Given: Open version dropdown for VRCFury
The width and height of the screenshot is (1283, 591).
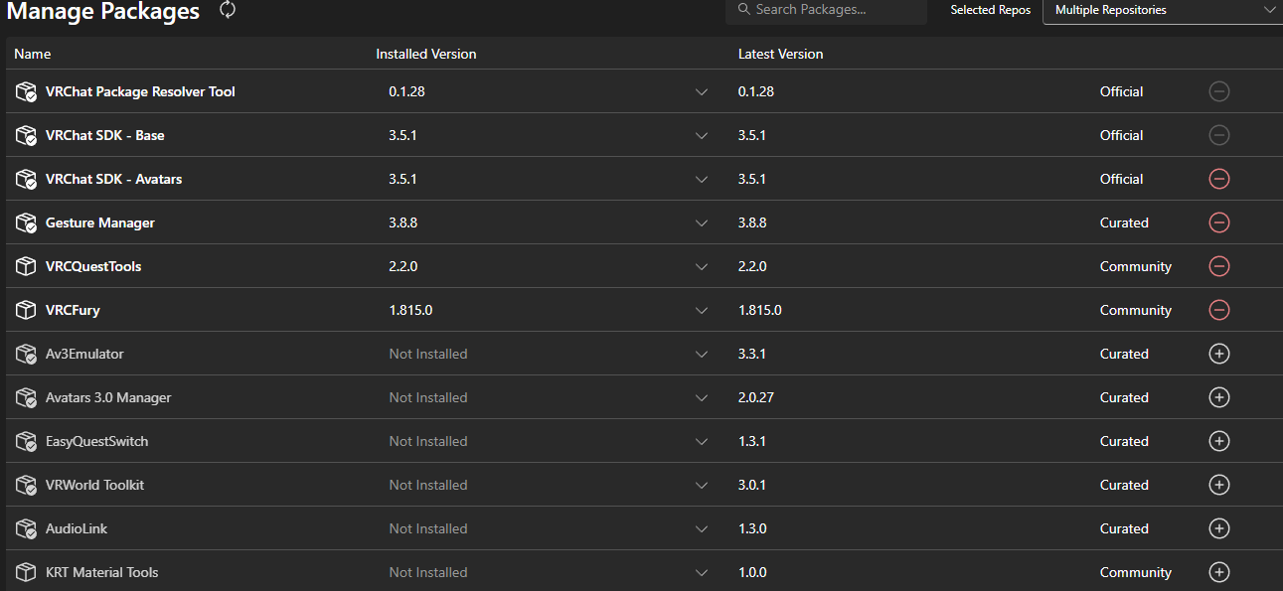Looking at the screenshot, I should click(x=702, y=310).
